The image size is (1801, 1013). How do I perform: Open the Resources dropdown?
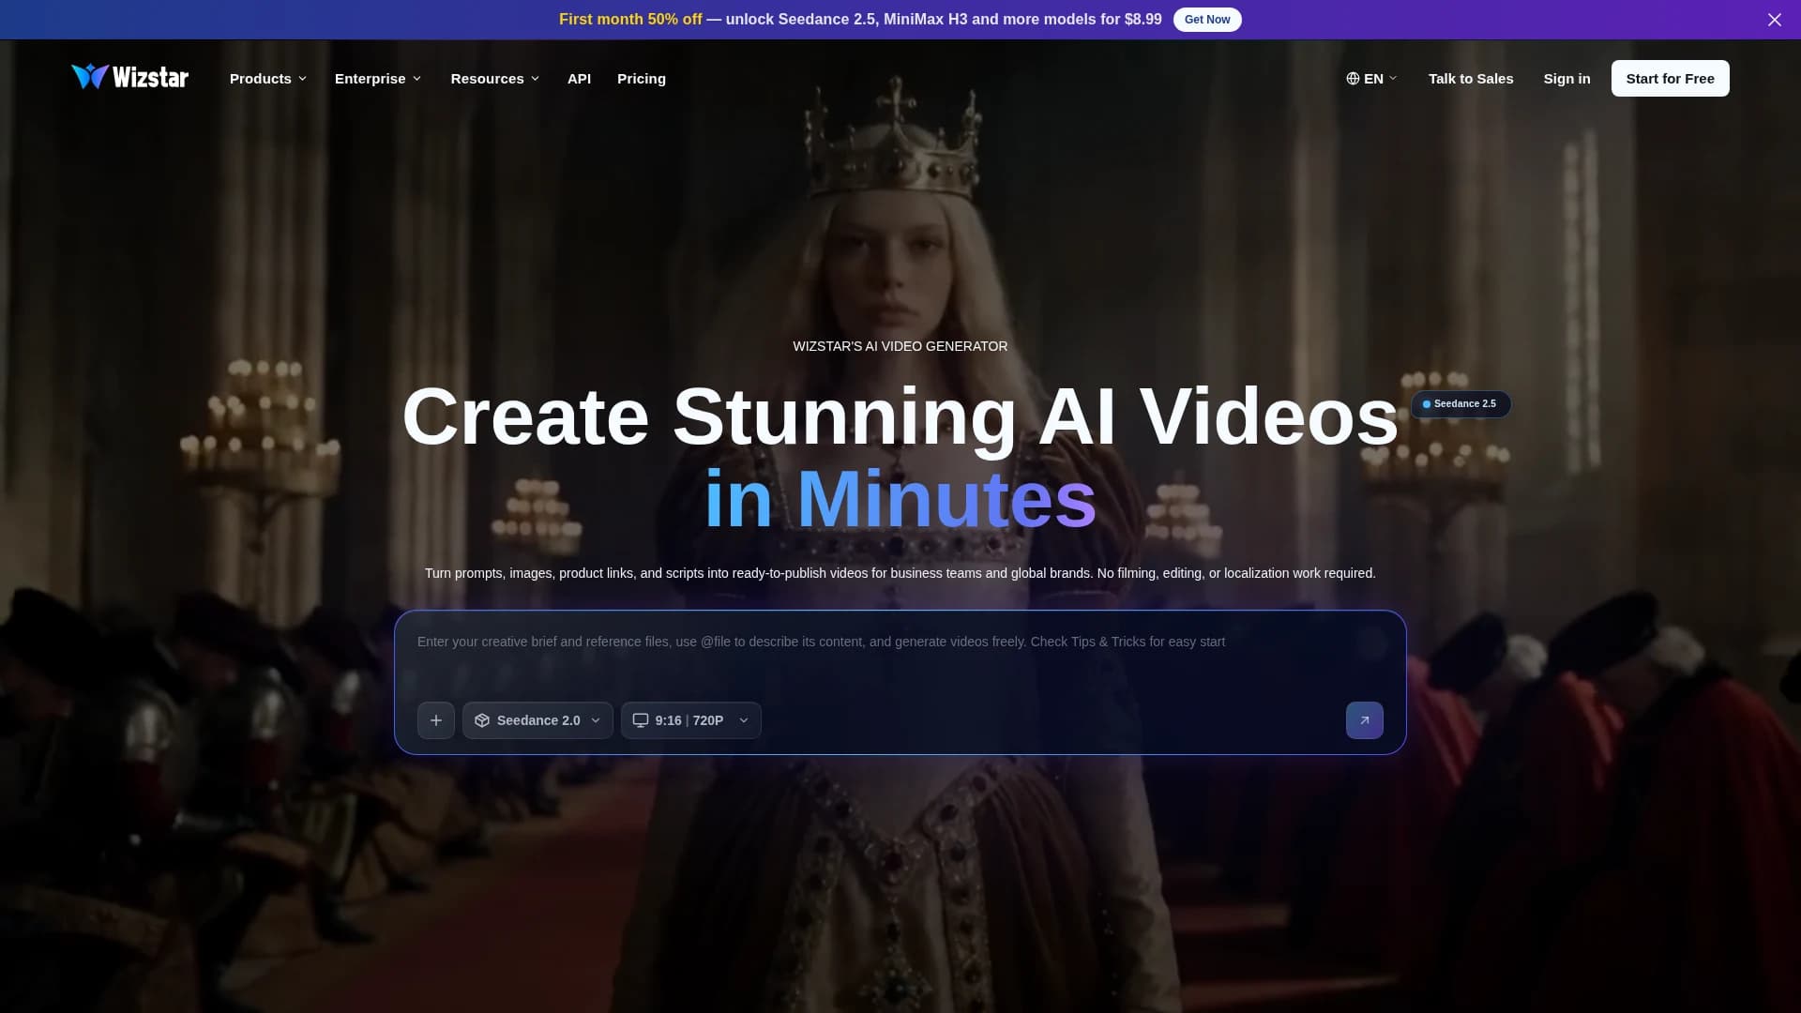[495, 79]
